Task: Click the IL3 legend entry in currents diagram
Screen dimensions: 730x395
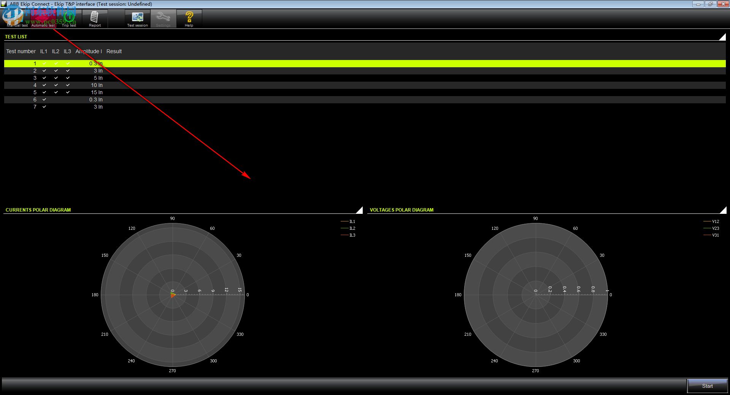Action: click(x=348, y=235)
